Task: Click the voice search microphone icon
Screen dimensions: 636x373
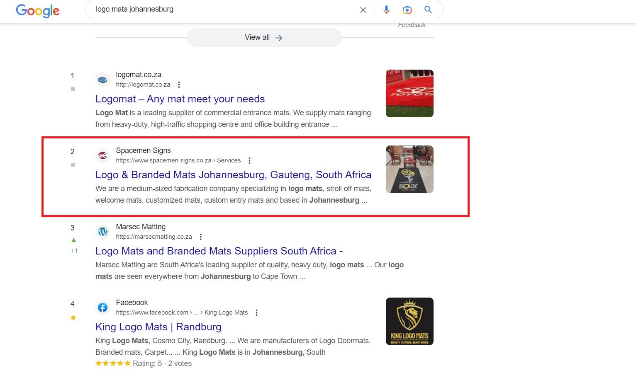Action: click(x=386, y=10)
